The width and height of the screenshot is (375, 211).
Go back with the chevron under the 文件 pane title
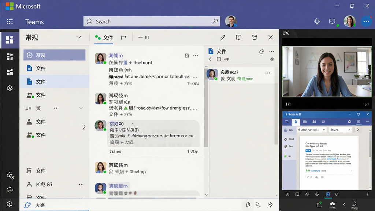coord(210,59)
